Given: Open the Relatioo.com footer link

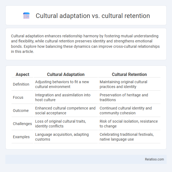Looking at the screenshot, I should point(154,159).
